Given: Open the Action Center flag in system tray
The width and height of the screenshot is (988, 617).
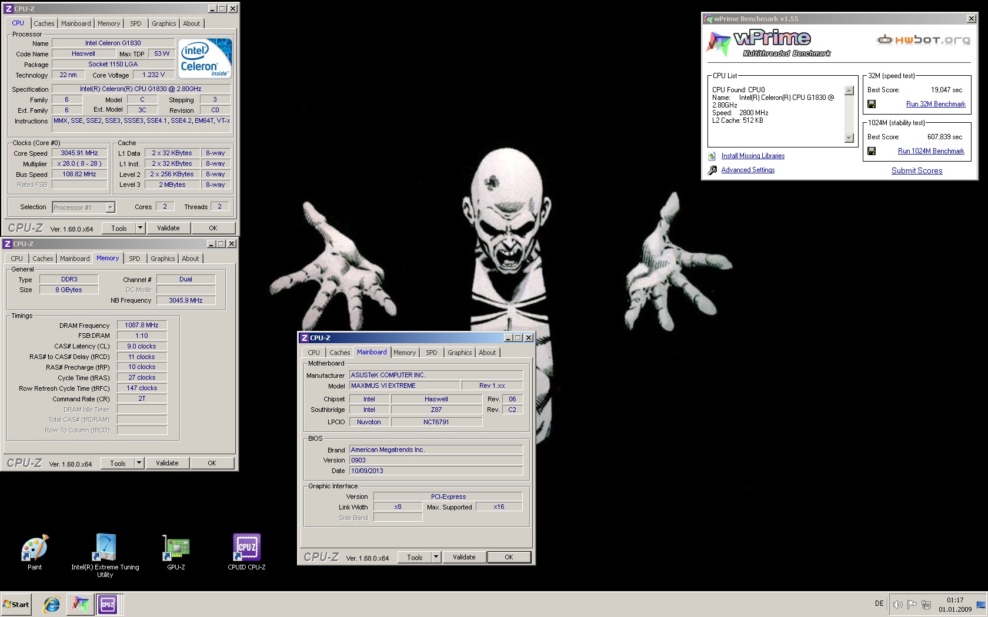Looking at the screenshot, I should [912, 604].
